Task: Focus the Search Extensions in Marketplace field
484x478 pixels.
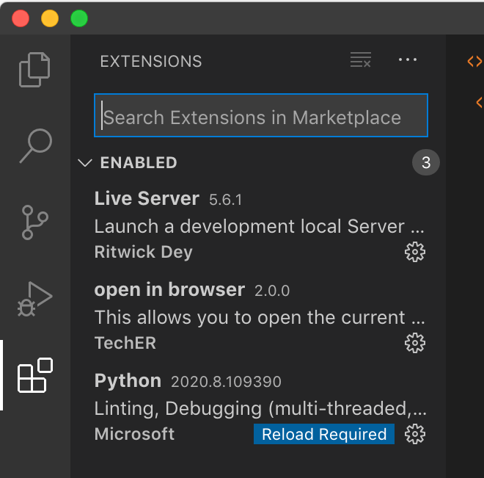Action: click(x=260, y=117)
